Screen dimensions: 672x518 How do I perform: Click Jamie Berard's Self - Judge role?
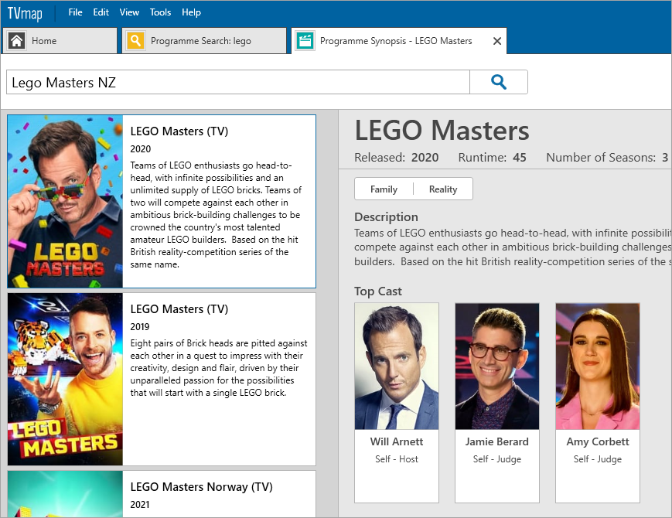coord(497,459)
